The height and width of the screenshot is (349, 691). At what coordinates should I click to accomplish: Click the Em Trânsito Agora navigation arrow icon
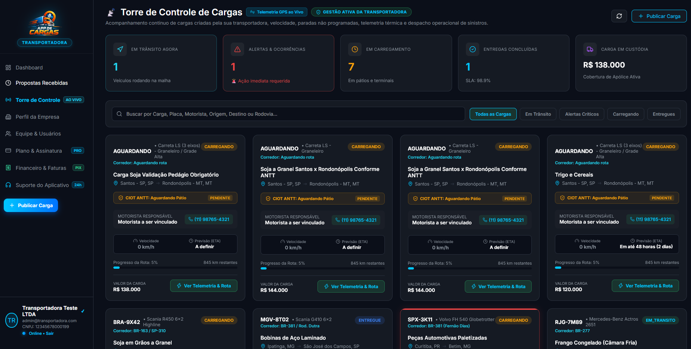[x=120, y=49]
